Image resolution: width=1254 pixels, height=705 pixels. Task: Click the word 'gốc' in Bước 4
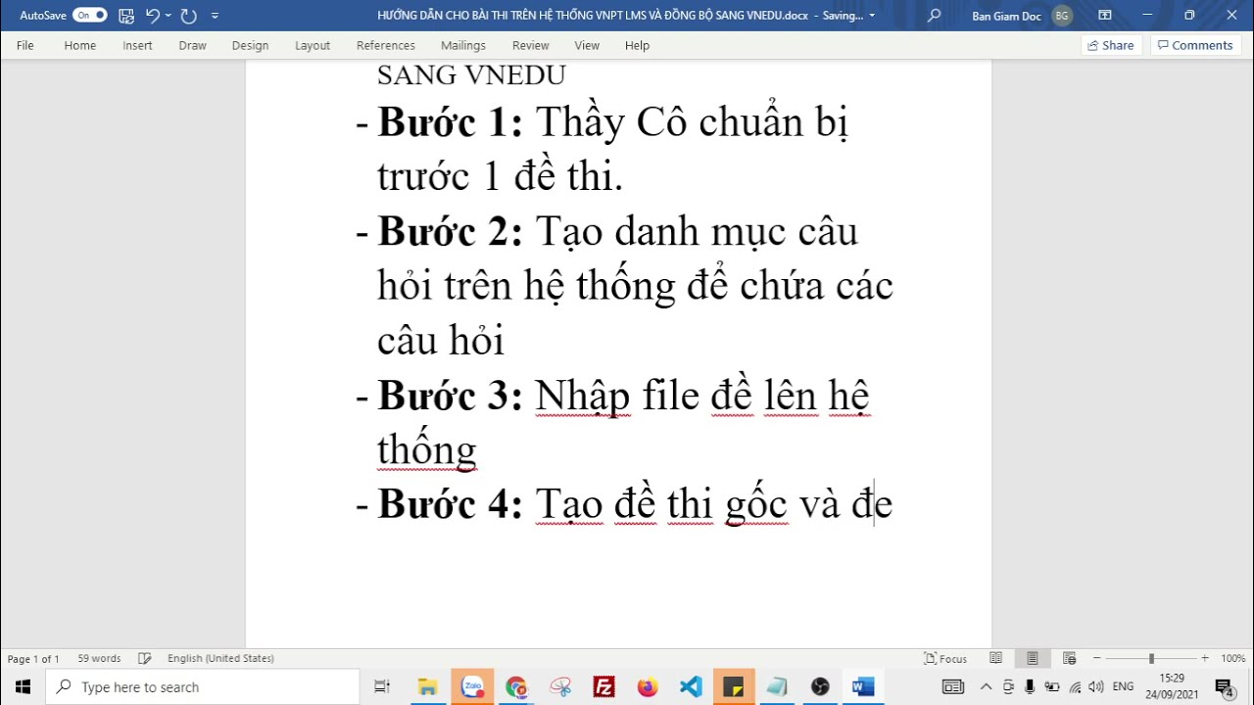[x=756, y=505]
